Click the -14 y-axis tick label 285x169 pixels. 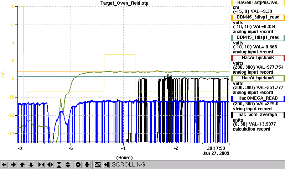[11, 133]
